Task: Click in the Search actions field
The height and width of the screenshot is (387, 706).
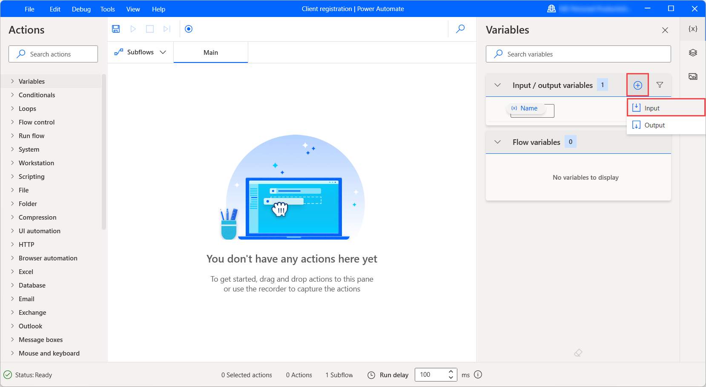Action: pos(53,54)
